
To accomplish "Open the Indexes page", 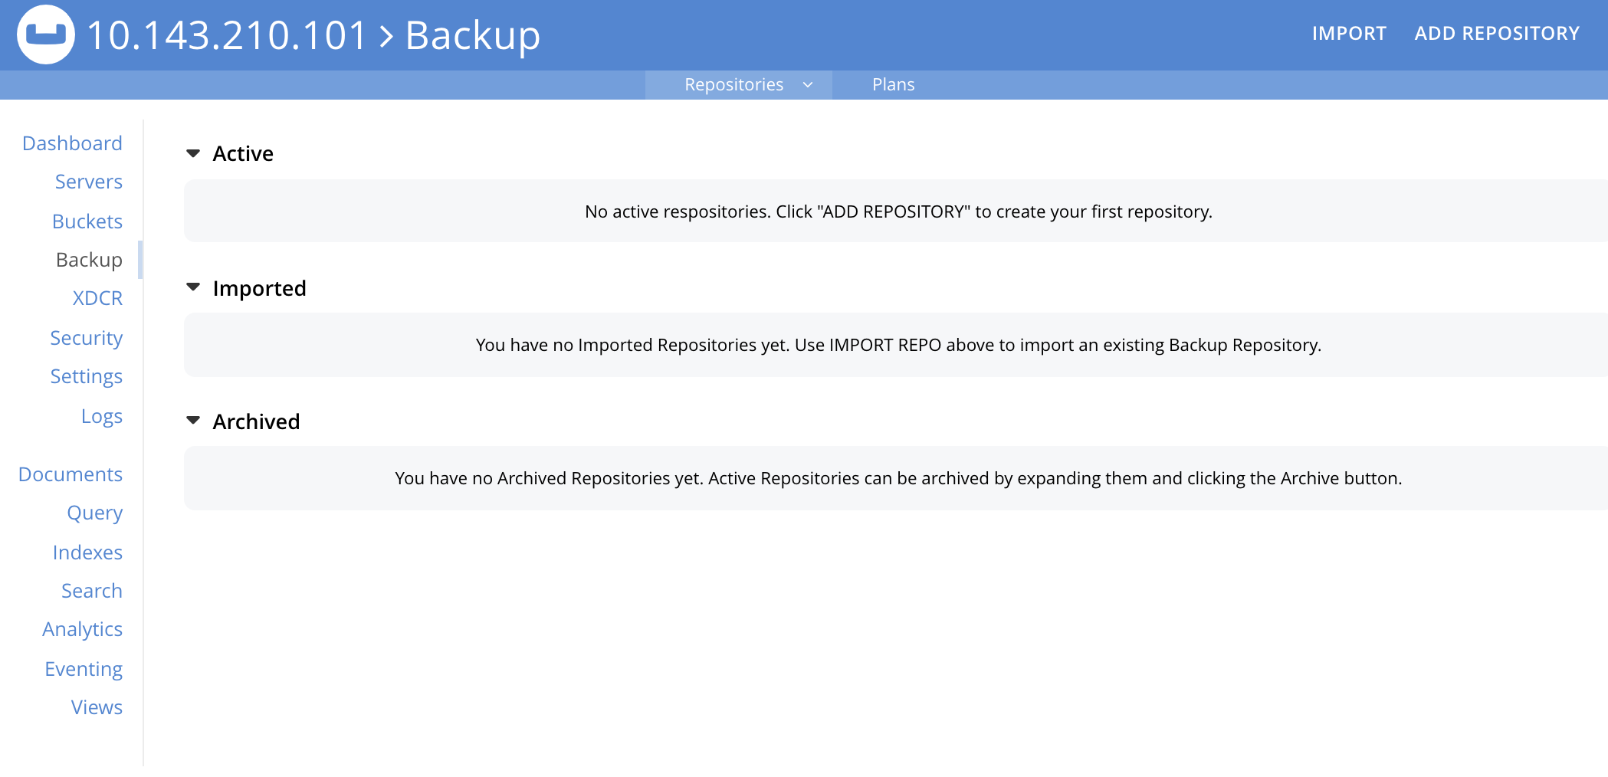I will point(87,552).
